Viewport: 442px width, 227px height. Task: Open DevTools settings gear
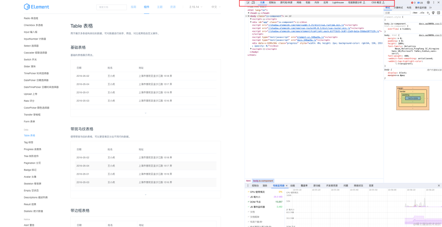pyautogui.click(x=428, y=2)
